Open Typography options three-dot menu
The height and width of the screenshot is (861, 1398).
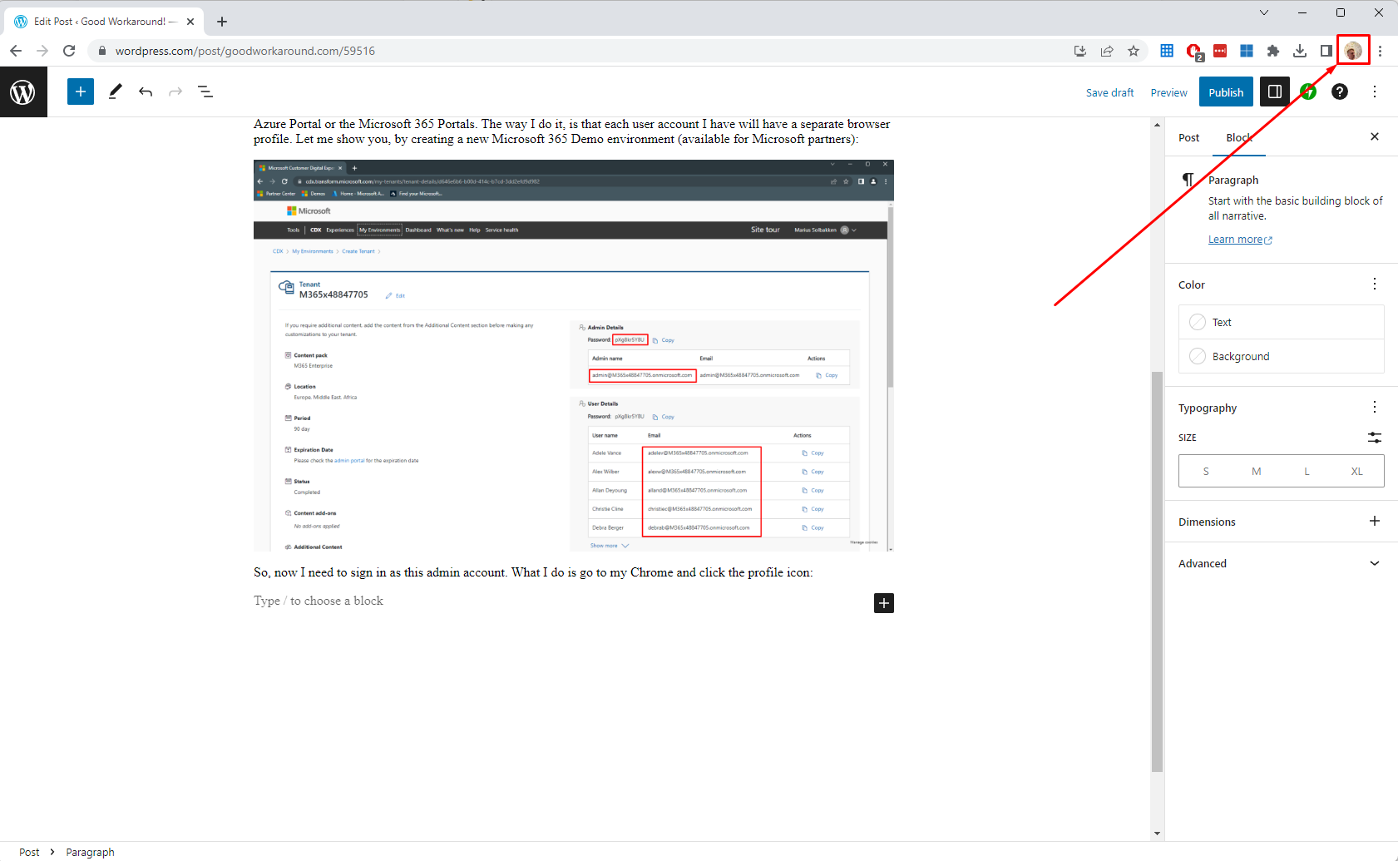point(1374,407)
